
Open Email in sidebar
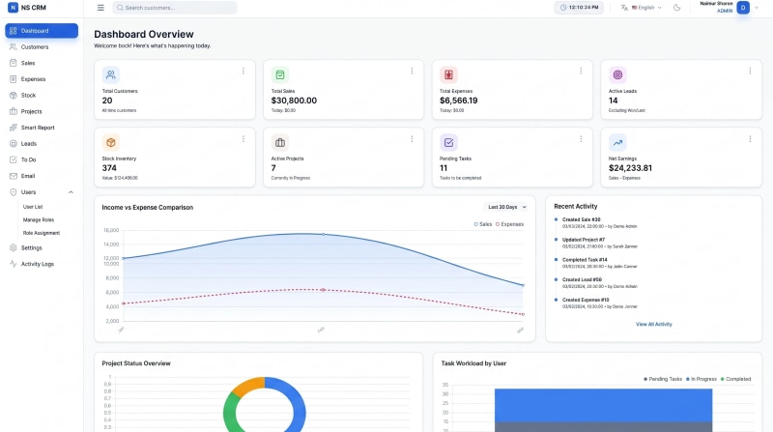(x=42, y=176)
